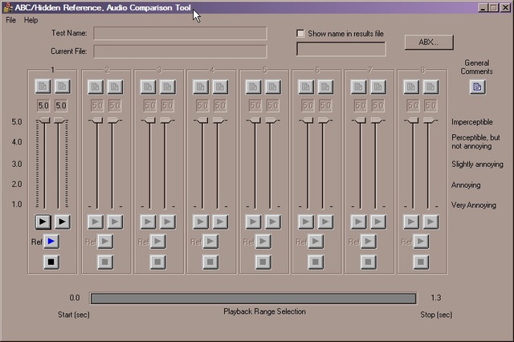Click the Test Name input field

180,33
